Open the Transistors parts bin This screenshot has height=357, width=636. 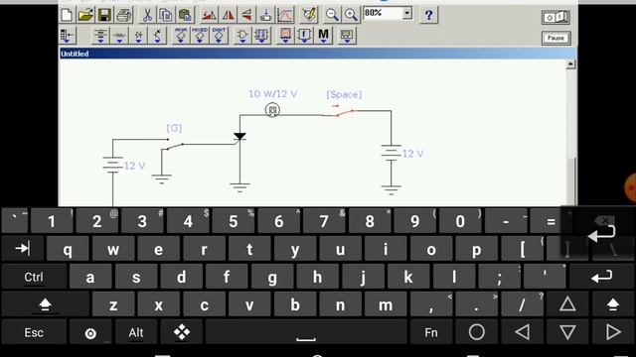(157, 36)
